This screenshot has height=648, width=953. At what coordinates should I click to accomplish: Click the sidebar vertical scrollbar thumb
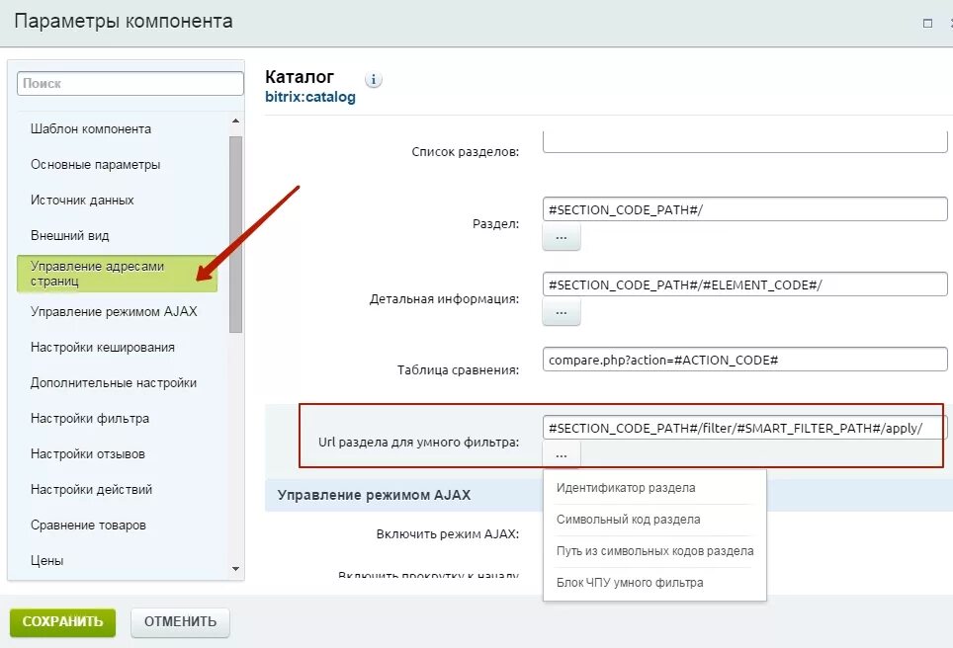tap(236, 234)
